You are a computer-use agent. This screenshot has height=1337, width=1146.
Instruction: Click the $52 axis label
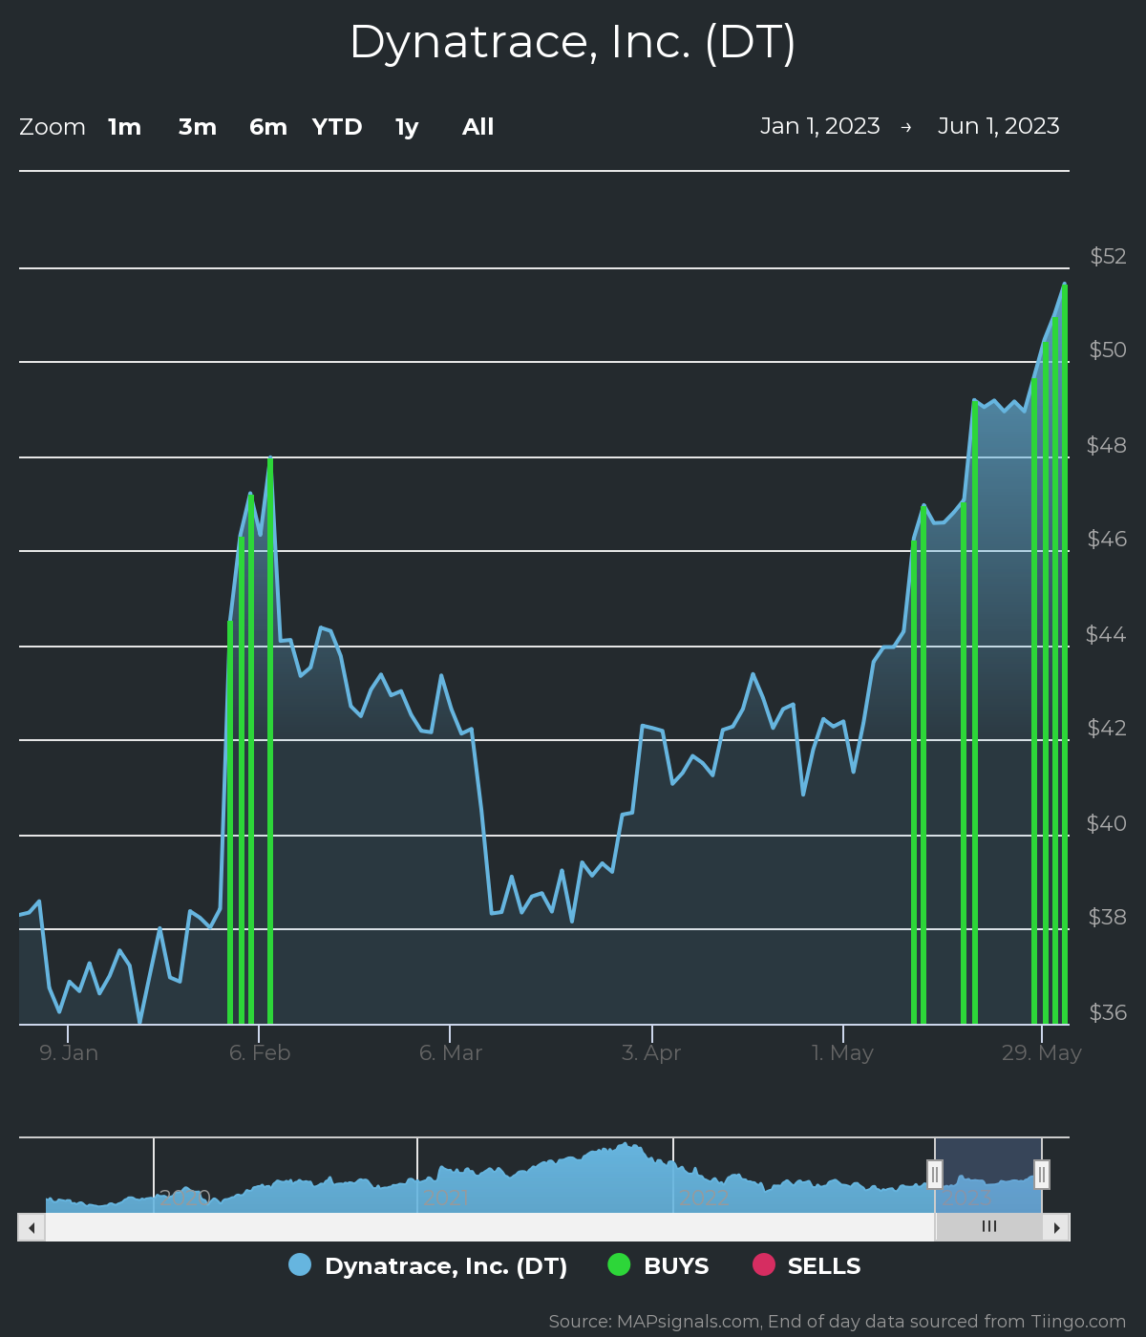tap(1109, 256)
